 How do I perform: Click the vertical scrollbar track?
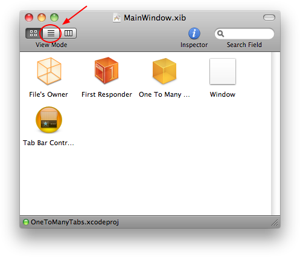[275, 134]
